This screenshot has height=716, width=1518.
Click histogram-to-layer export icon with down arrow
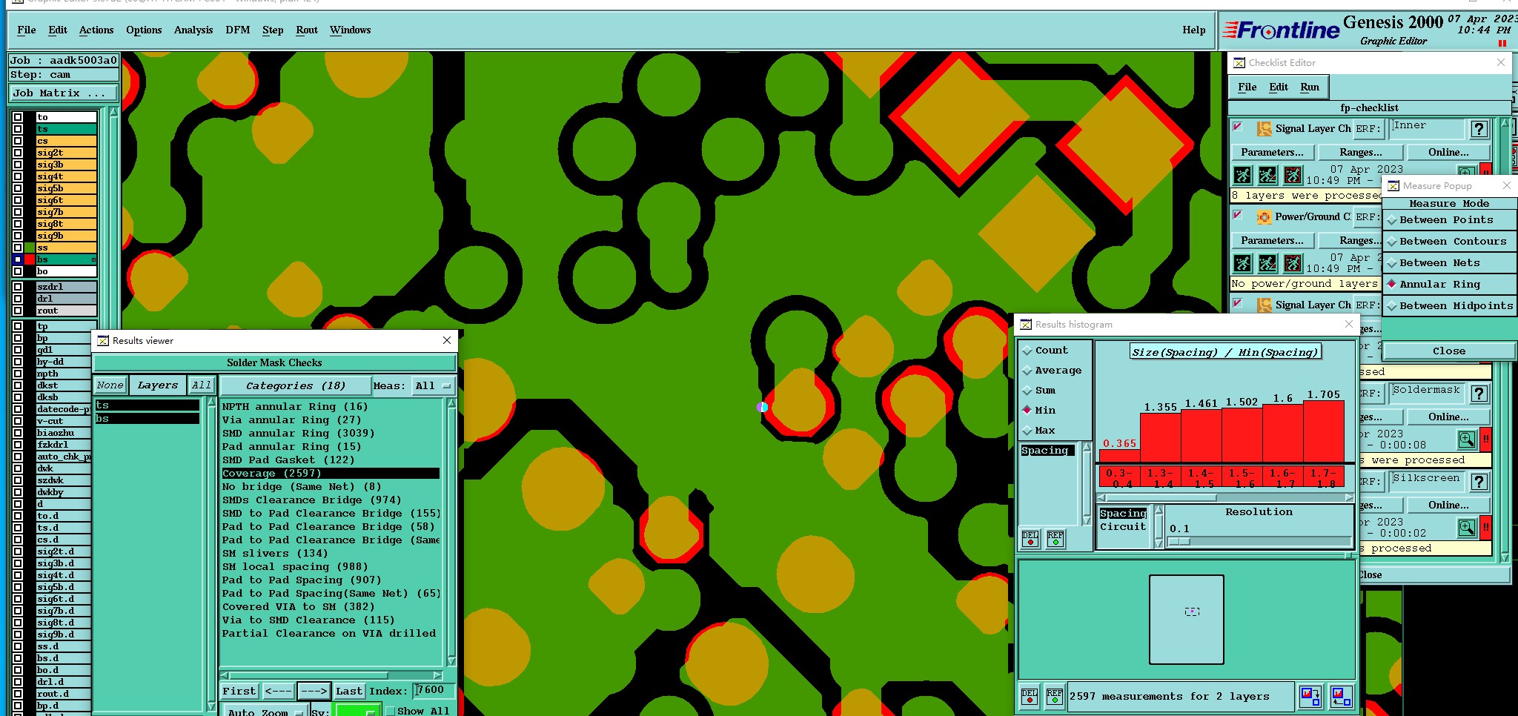(1310, 697)
